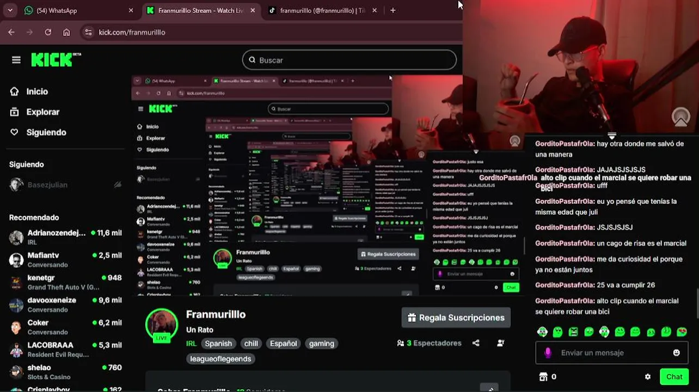Reload the Kick page
Screen dimensions: 699x392
(48, 32)
